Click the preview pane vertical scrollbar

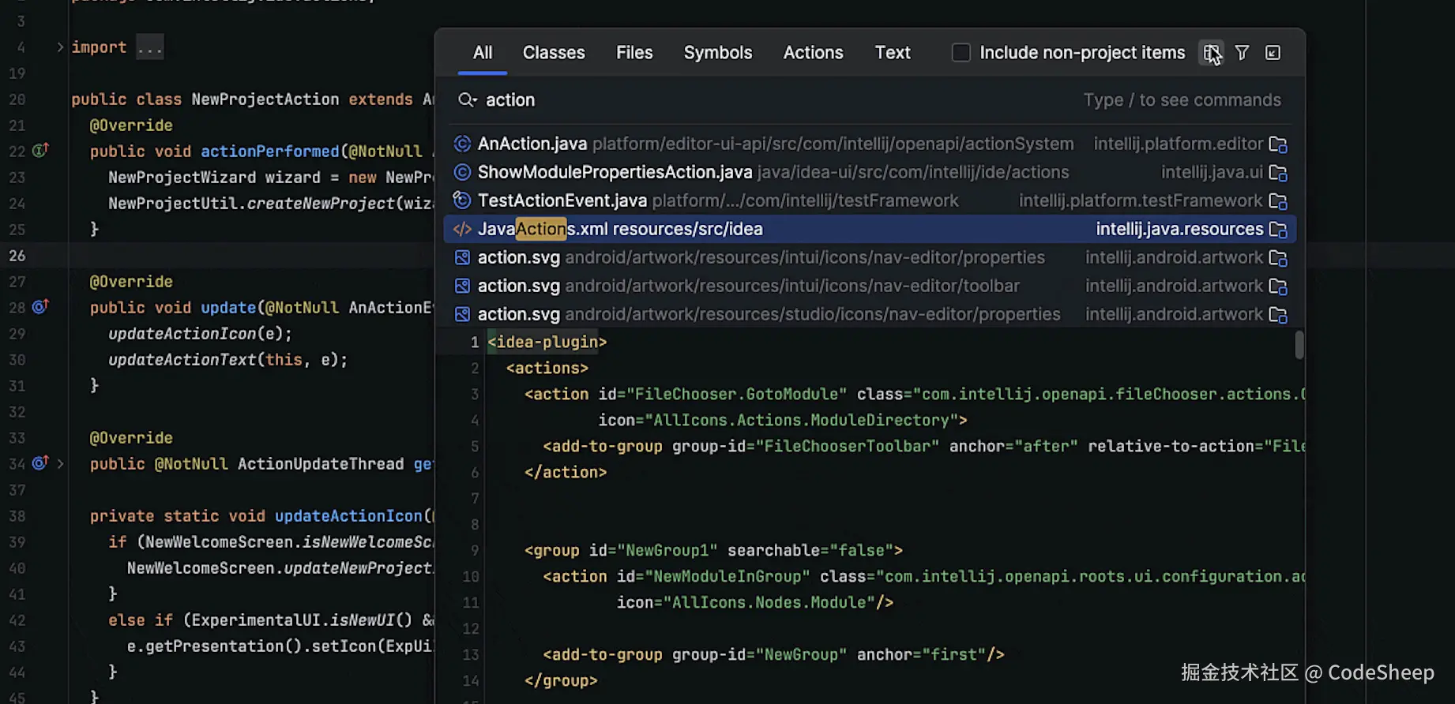tap(1299, 345)
